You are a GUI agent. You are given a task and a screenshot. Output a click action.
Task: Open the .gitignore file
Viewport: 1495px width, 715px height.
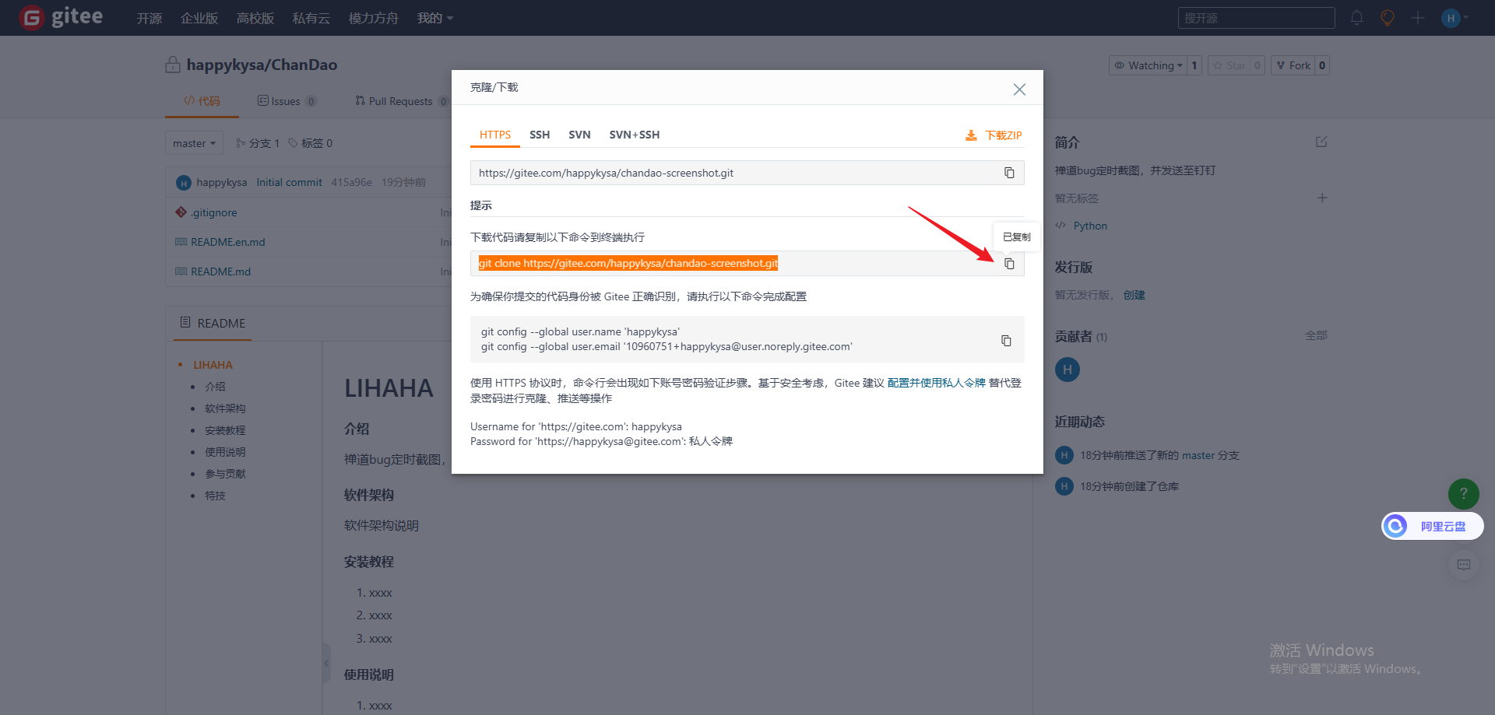[214, 212]
